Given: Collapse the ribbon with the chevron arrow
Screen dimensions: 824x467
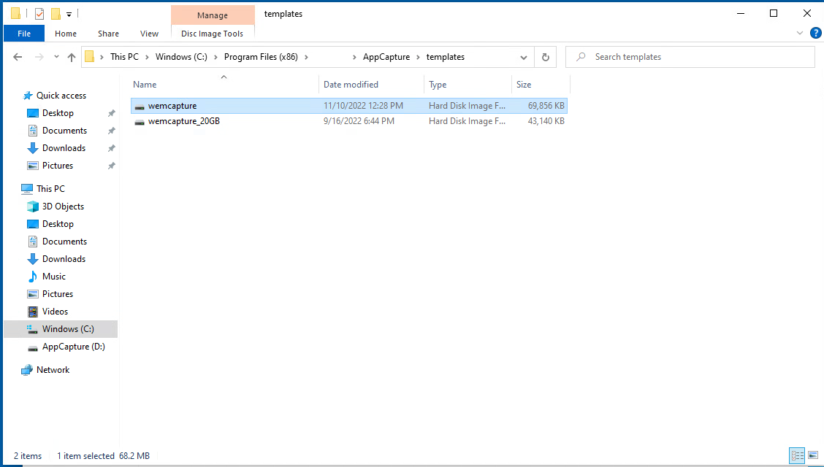Looking at the screenshot, I should click(x=799, y=33).
